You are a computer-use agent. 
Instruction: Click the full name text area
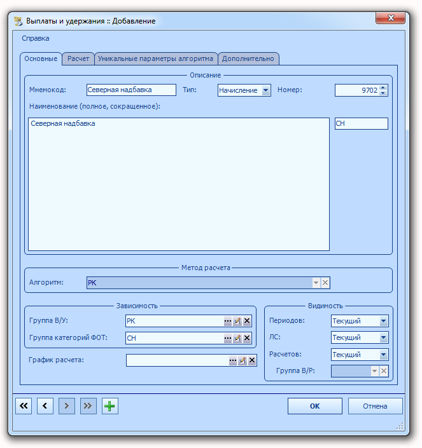[x=179, y=184]
